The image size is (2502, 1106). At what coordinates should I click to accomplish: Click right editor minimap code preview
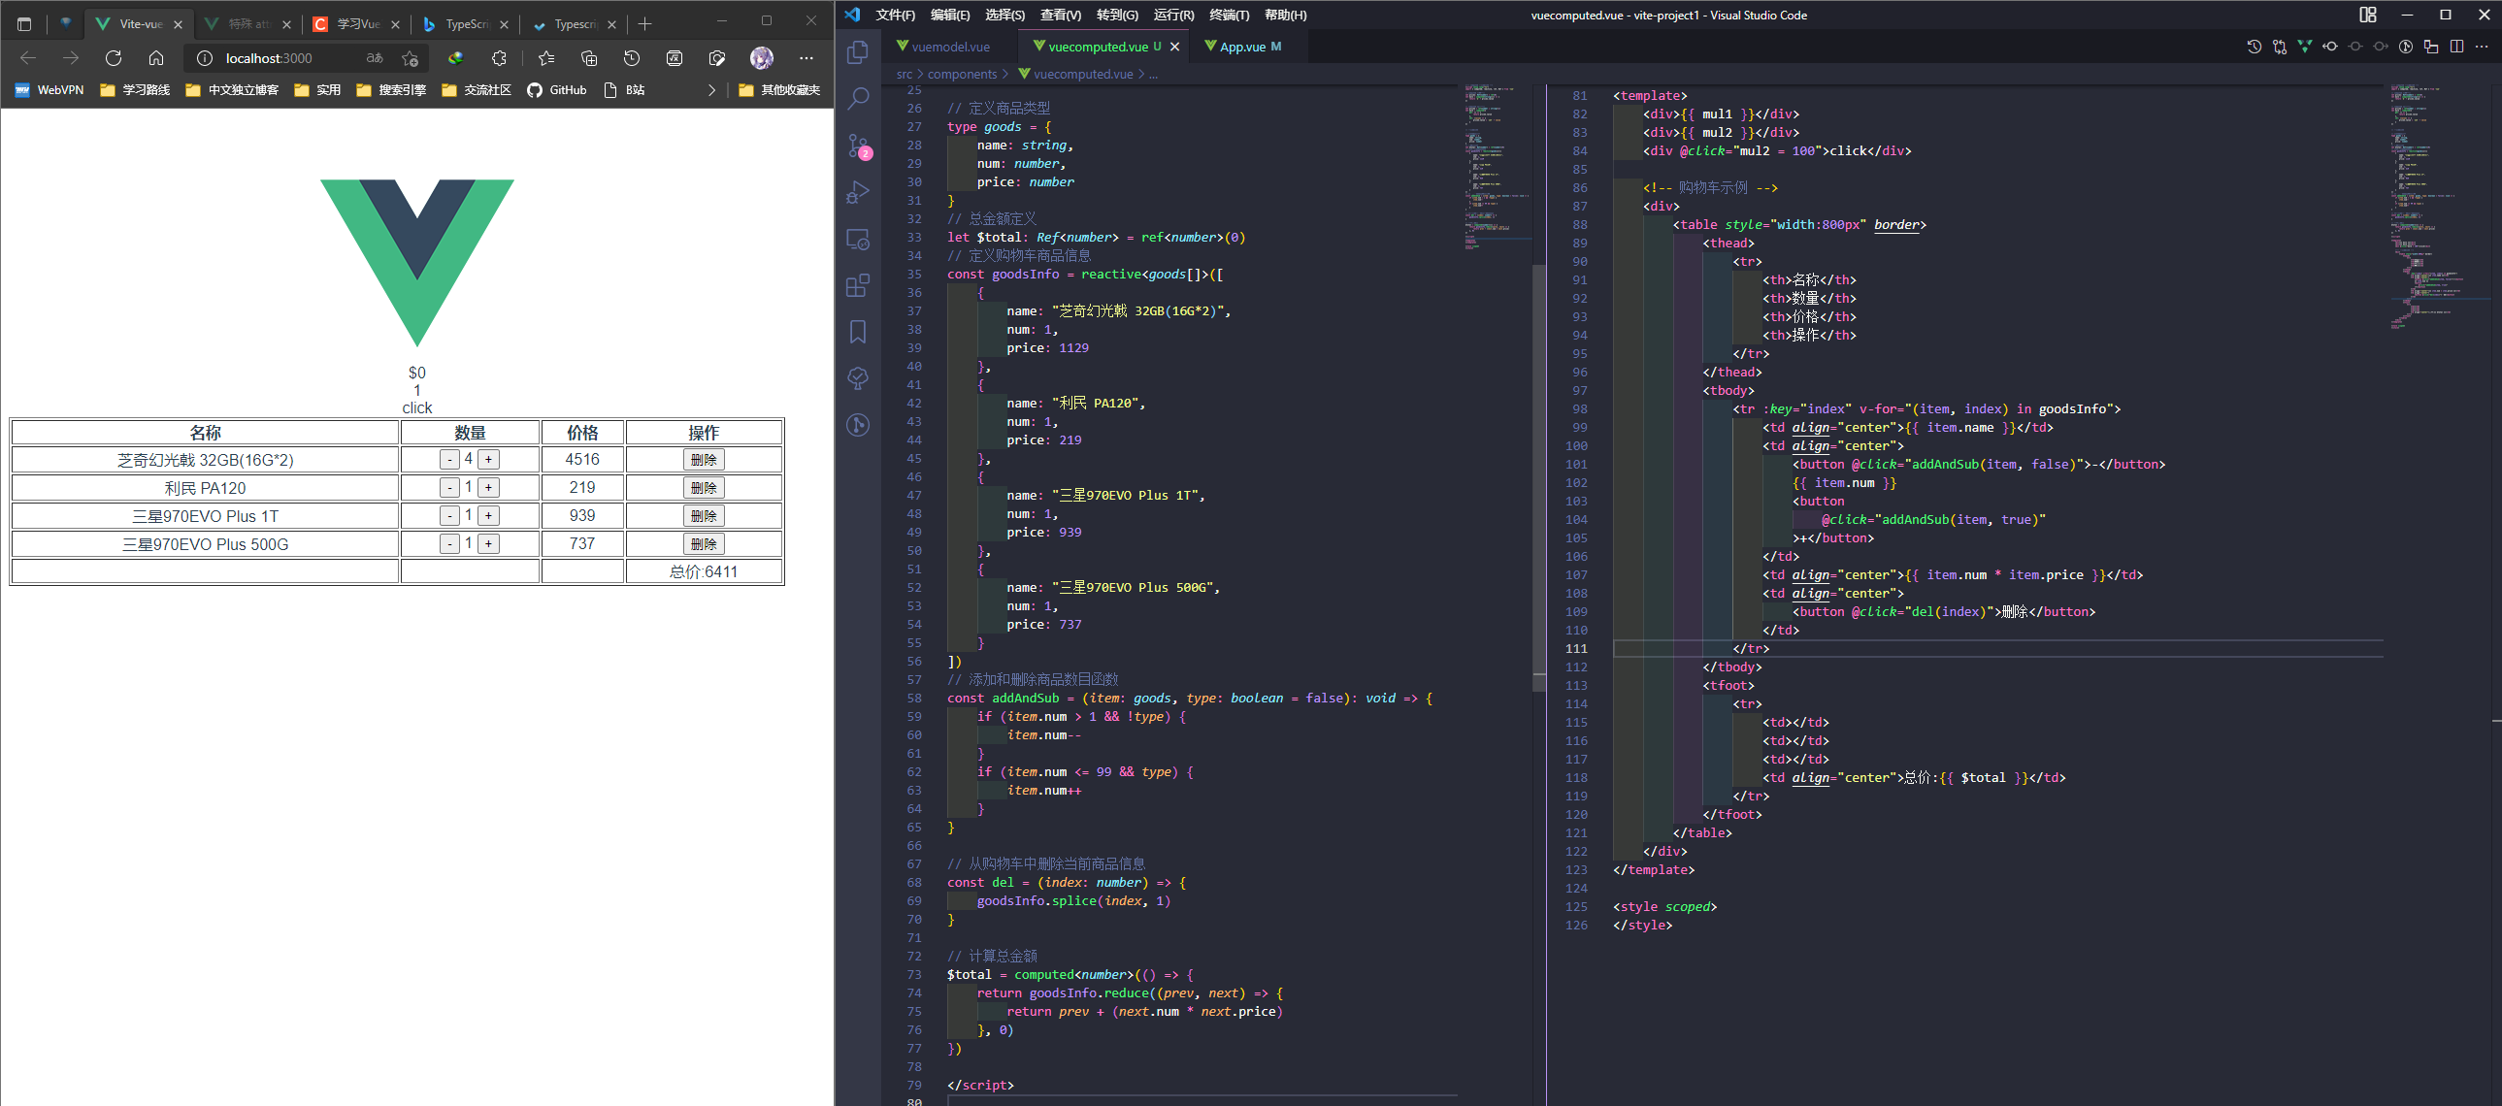2438,206
